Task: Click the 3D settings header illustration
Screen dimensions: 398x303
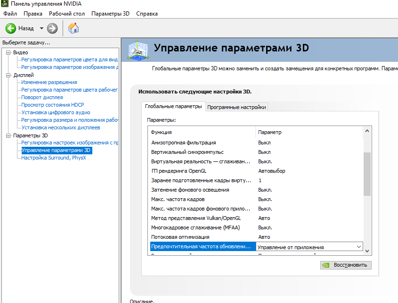Action: click(138, 50)
